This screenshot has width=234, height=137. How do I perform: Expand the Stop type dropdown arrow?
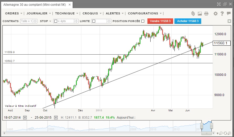50,21
